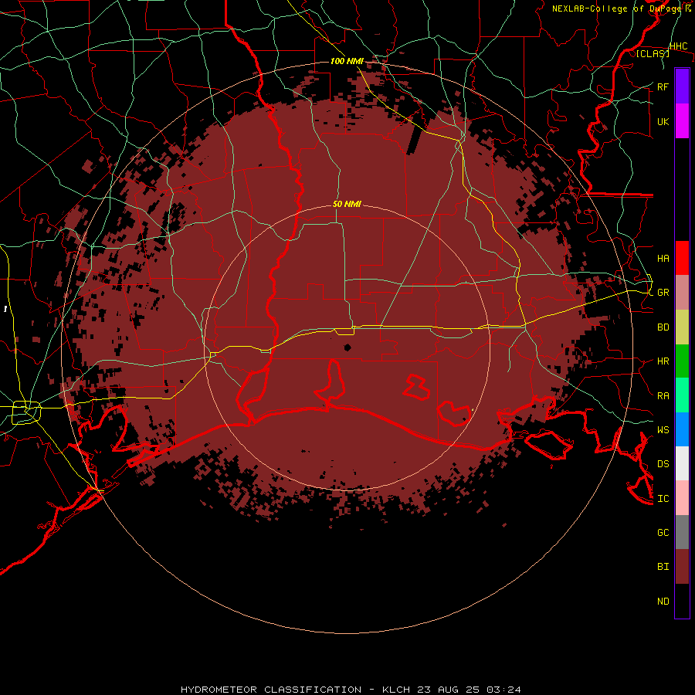Click the BI dark red legend swatch
Image resolution: width=695 pixels, height=695 pixels.
(682, 567)
